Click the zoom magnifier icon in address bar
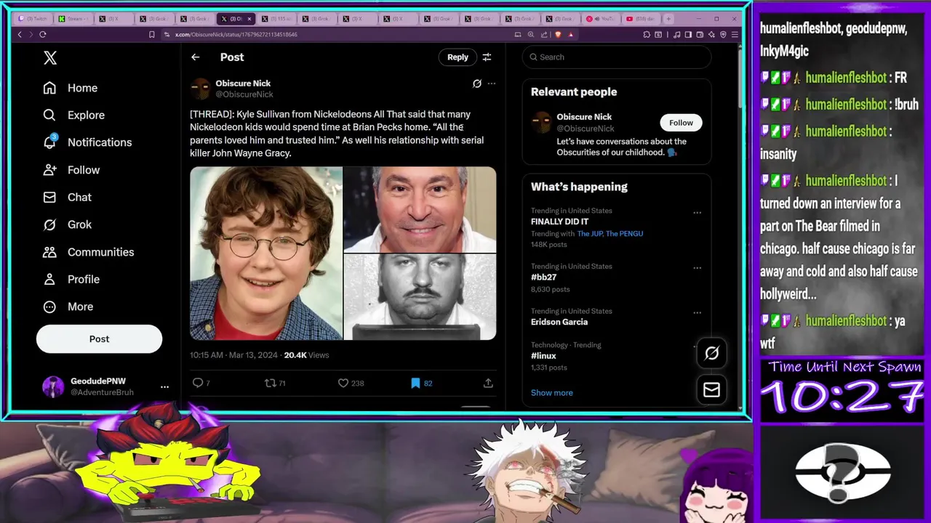 coord(531,34)
